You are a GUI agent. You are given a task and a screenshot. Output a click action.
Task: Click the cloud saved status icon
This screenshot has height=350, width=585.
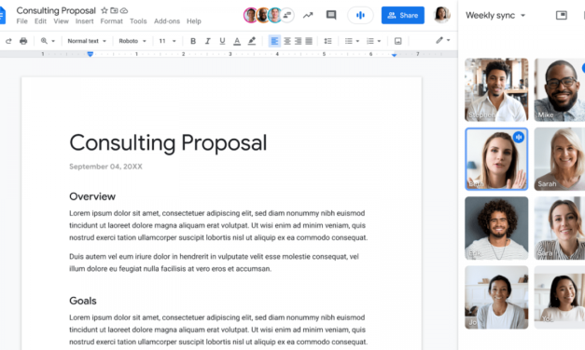coord(124,11)
